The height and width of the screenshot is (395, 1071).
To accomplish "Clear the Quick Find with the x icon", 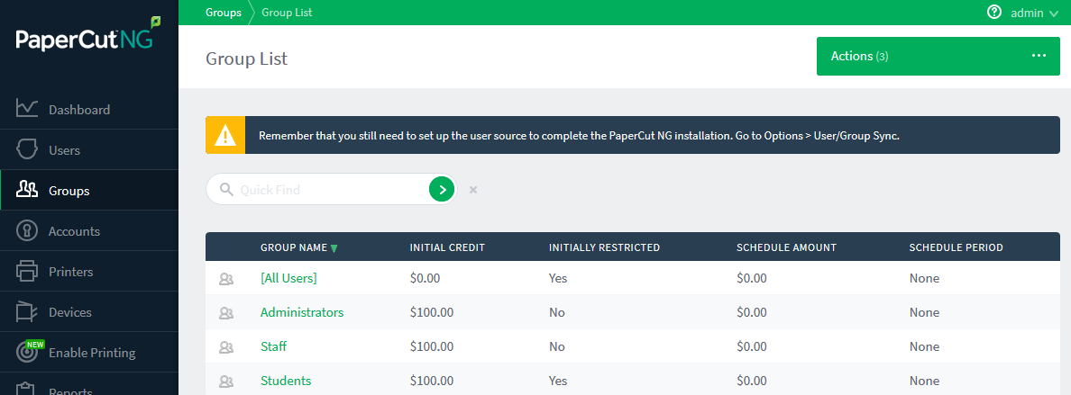I will pyautogui.click(x=473, y=190).
